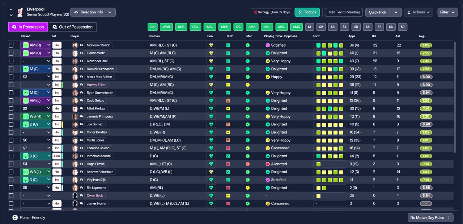Click the squad list vertical scrollbar

(x=455, y=97)
